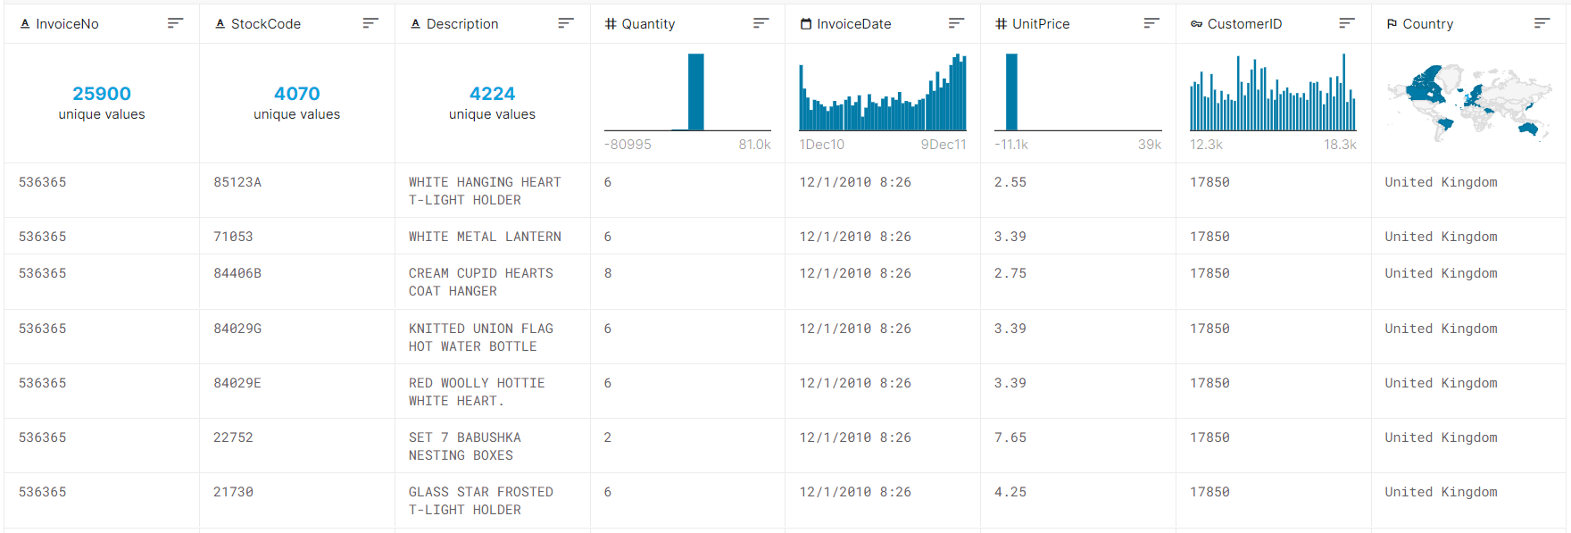Click the 25900 unique values summary
1571x533 pixels.
coord(102,103)
